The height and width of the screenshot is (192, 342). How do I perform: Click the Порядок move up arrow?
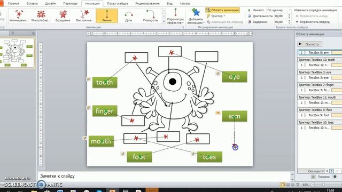click(x=313, y=177)
